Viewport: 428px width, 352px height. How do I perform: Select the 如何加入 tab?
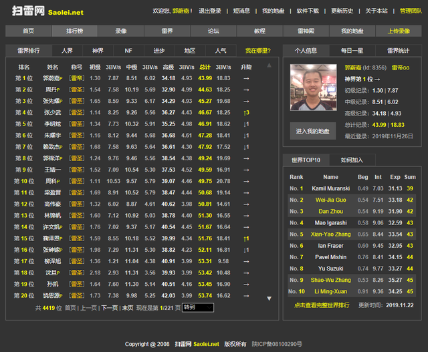point(352,160)
